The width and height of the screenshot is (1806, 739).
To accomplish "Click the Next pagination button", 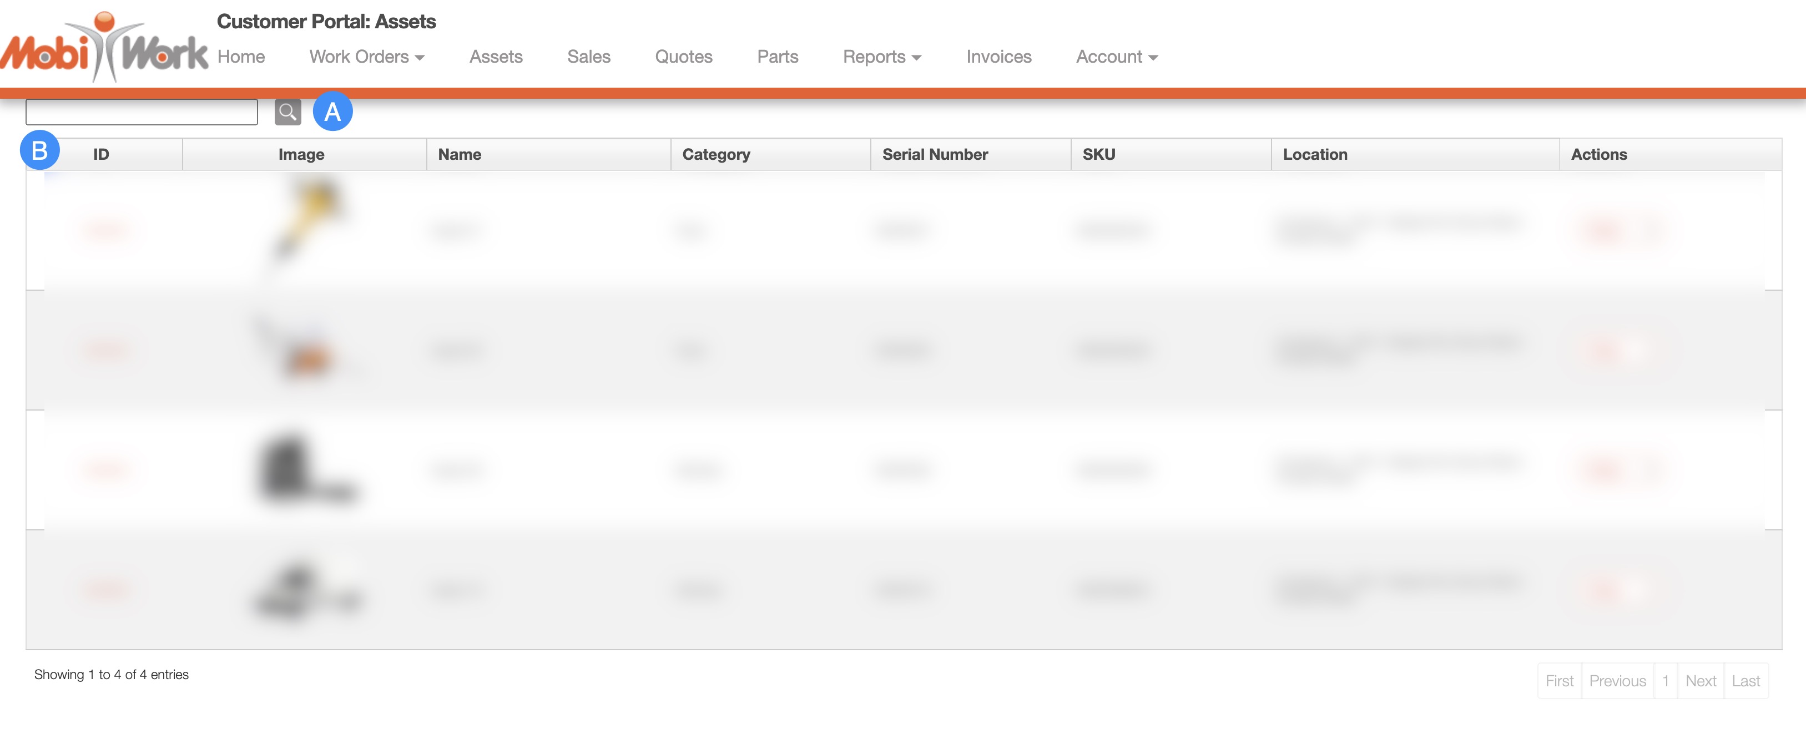I will pos(1700,681).
